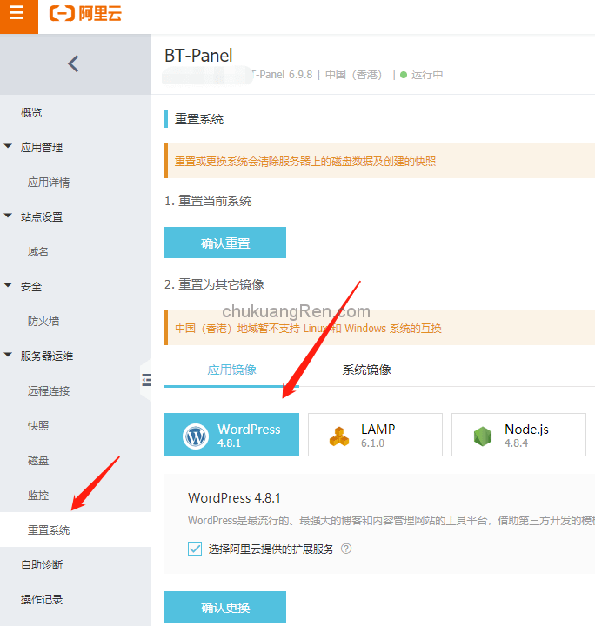Screen dimensions: 595x626
Task: Toggle the Alibaba Cloud extension service checkbox
Action: point(195,549)
